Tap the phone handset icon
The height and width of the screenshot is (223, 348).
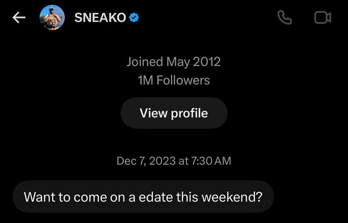(285, 17)
